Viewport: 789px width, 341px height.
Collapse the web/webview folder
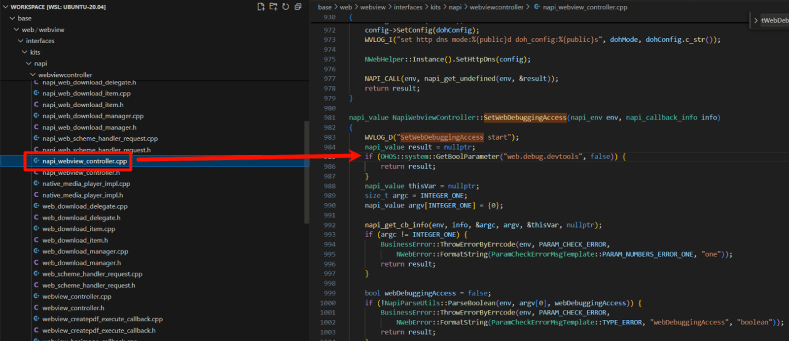click(x=16, y=30)
